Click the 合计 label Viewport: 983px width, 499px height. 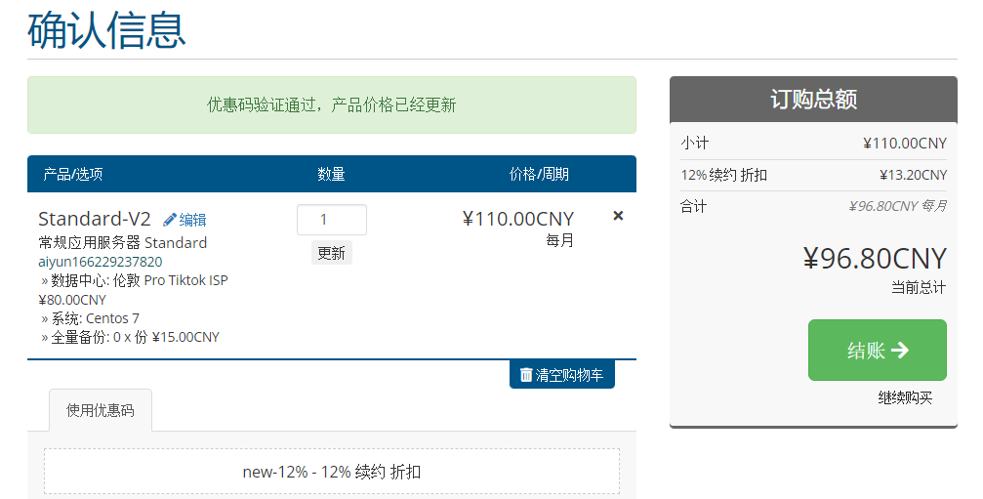coord(694,206)
